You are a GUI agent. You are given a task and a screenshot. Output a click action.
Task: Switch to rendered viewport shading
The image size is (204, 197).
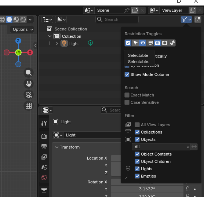23,19
